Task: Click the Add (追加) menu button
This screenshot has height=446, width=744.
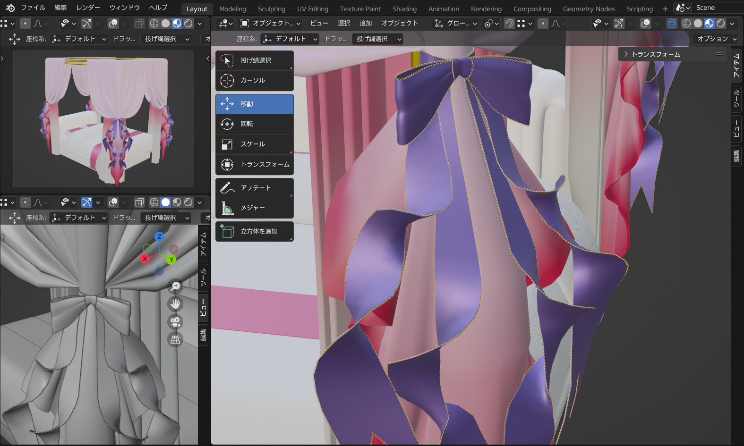Action: click(x=365, y=23)
